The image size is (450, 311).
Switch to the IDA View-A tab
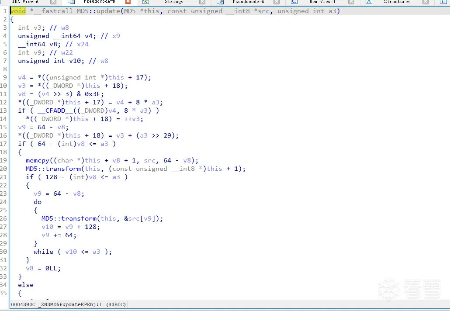pos(25,2)
